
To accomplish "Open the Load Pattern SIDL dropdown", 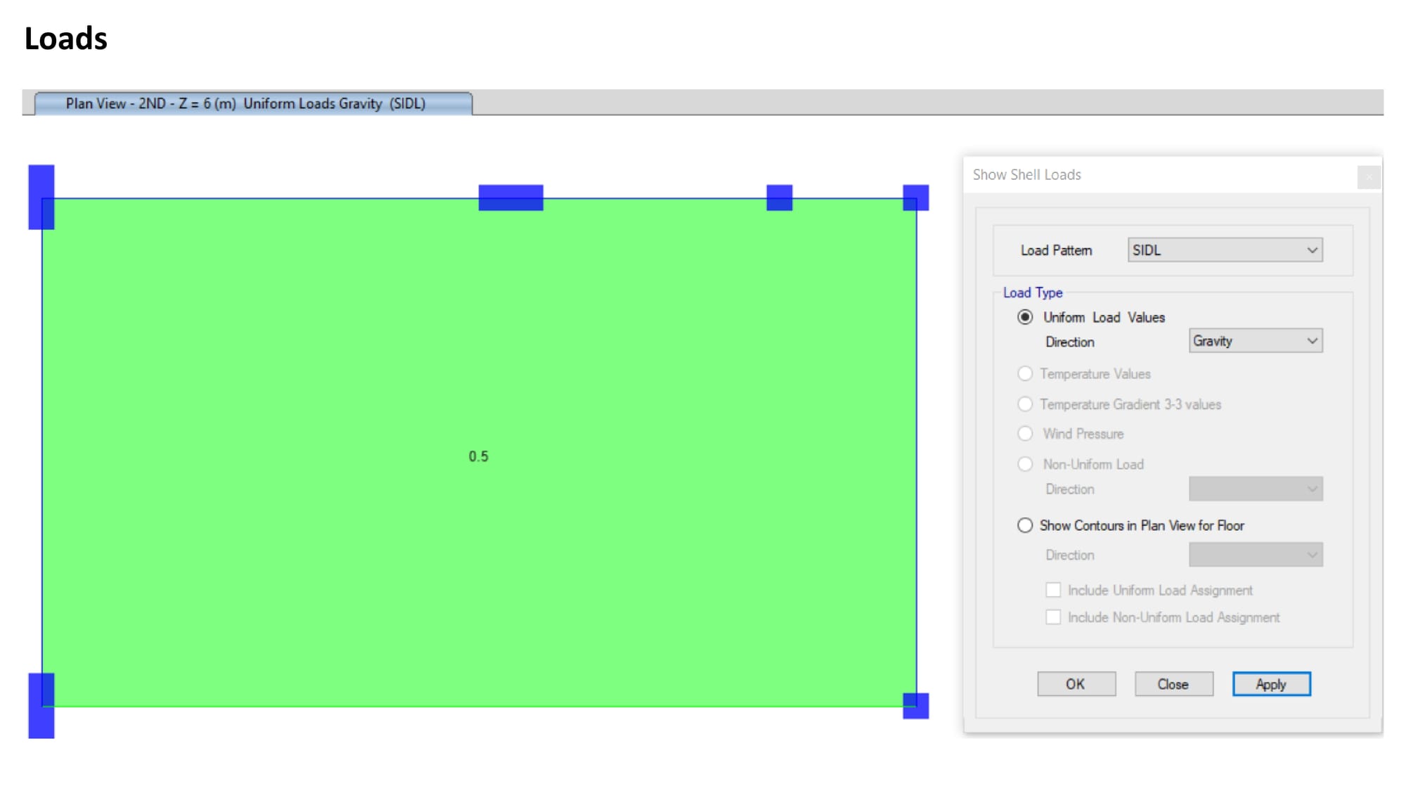I will click(1225, 250).
